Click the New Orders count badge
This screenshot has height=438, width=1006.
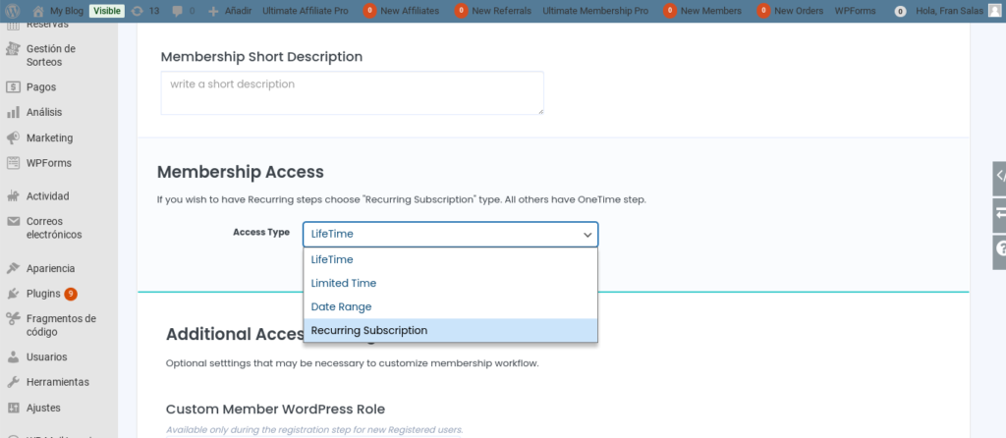[763, 11]
